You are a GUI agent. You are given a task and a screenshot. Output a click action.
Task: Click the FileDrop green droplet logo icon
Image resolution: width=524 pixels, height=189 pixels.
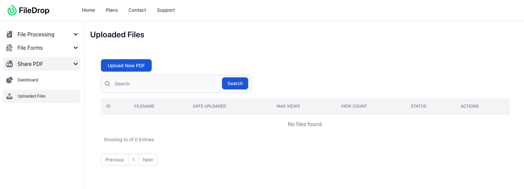point(12,10)
